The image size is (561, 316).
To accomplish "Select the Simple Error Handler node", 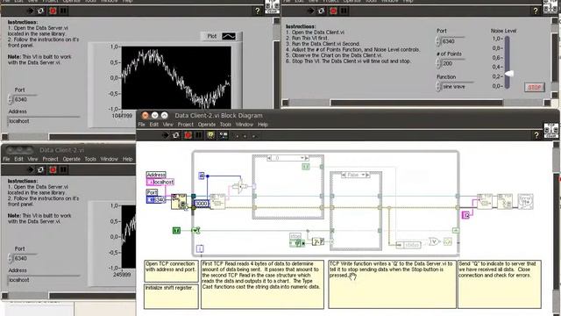I will (526, 201).
